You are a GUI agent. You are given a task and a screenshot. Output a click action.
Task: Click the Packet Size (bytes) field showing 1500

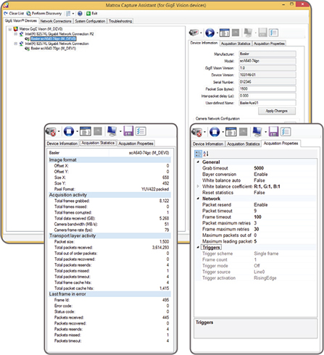[267, 89]
